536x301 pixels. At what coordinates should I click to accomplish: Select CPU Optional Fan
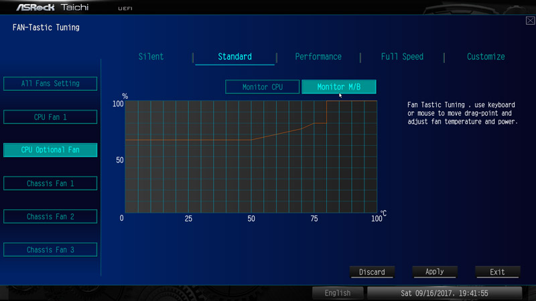[50, 150]
